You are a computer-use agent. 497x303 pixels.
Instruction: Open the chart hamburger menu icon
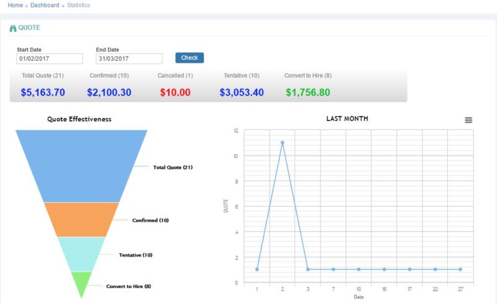point(468,120)
